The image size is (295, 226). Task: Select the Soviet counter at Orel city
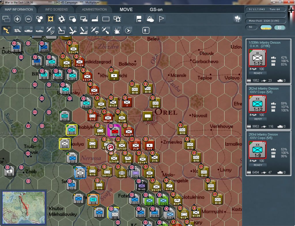(x=148, y=116)
